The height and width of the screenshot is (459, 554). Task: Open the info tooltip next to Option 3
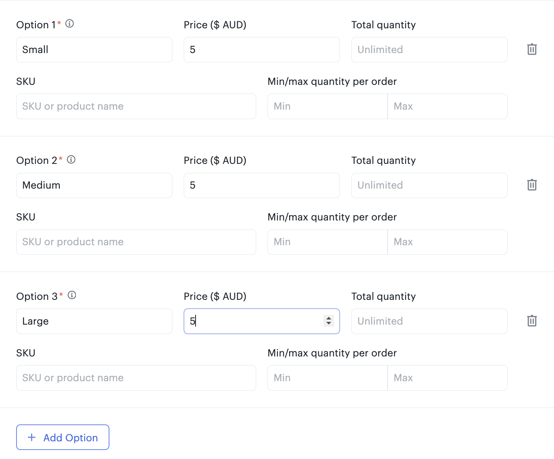coord(72,295)
